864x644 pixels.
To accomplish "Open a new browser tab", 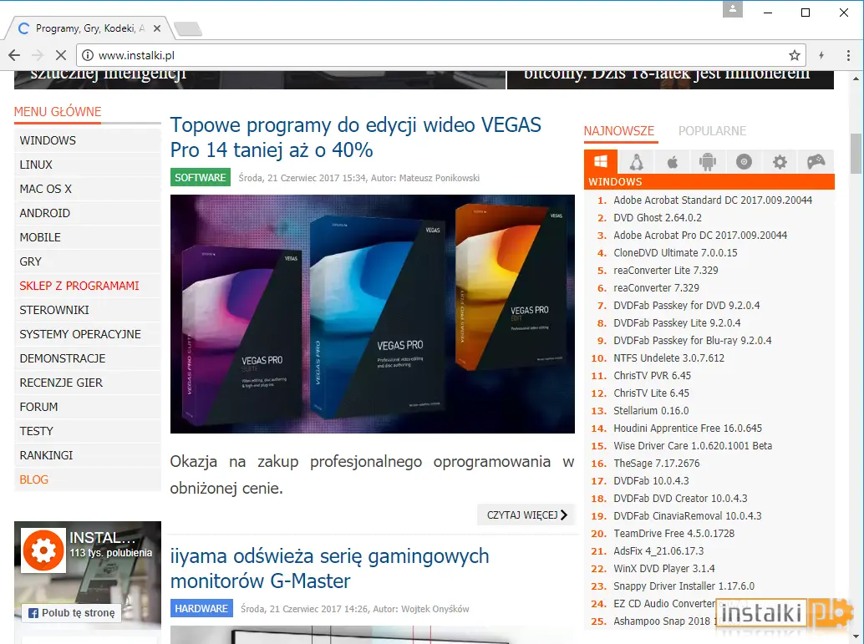I will (188, 28).
